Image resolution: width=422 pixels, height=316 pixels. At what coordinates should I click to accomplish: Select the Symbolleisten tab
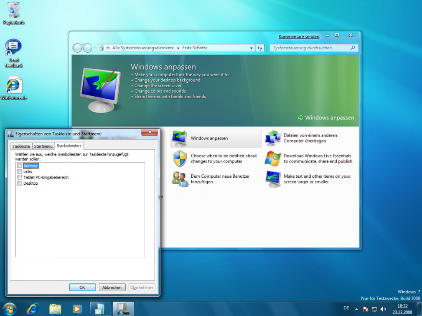(69, 145)
